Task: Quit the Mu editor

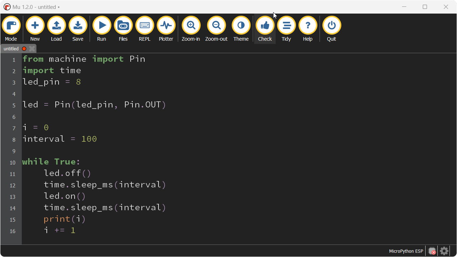Action: 331,29
